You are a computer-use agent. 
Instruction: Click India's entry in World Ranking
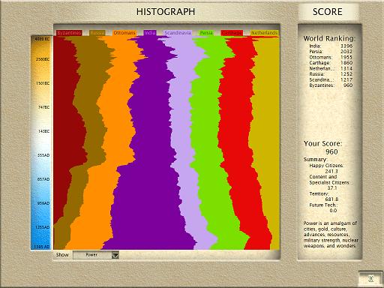[x=331, y=46]
